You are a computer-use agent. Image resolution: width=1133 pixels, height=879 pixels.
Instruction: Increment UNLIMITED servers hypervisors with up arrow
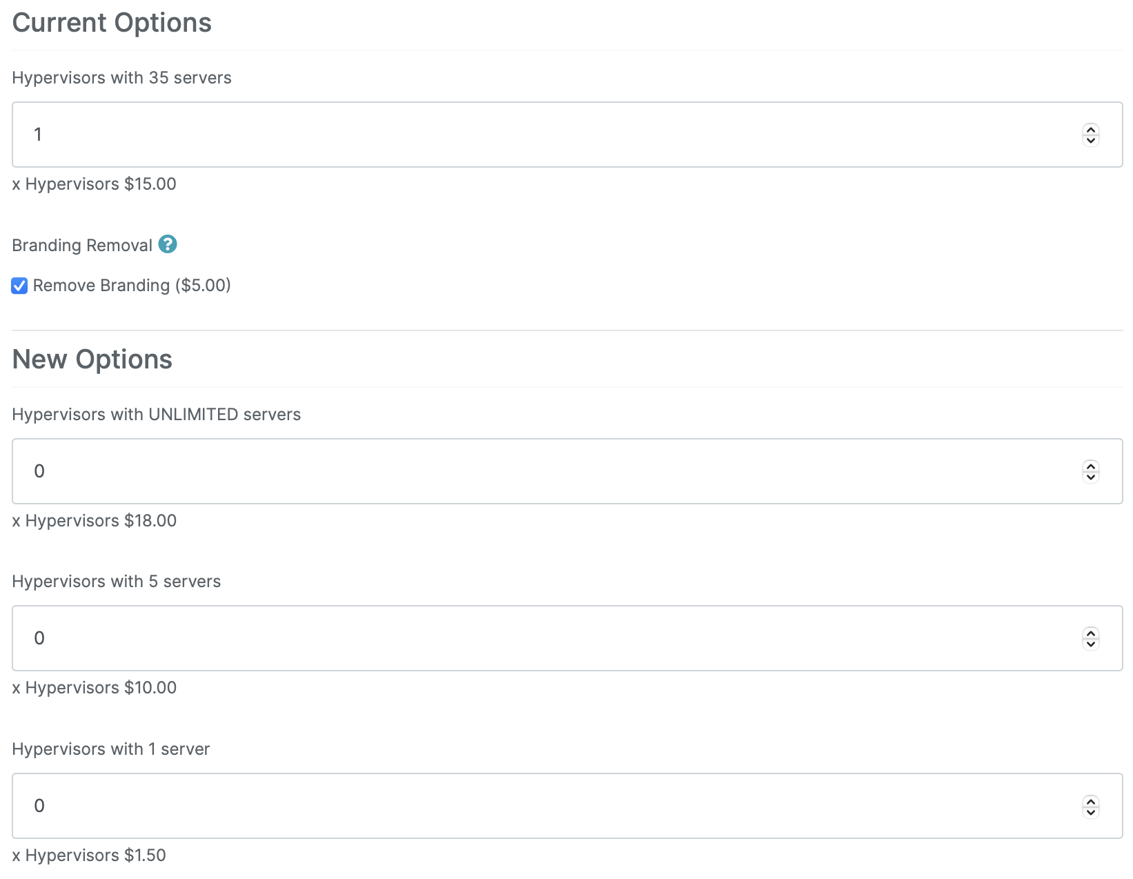coord(1091,466)
